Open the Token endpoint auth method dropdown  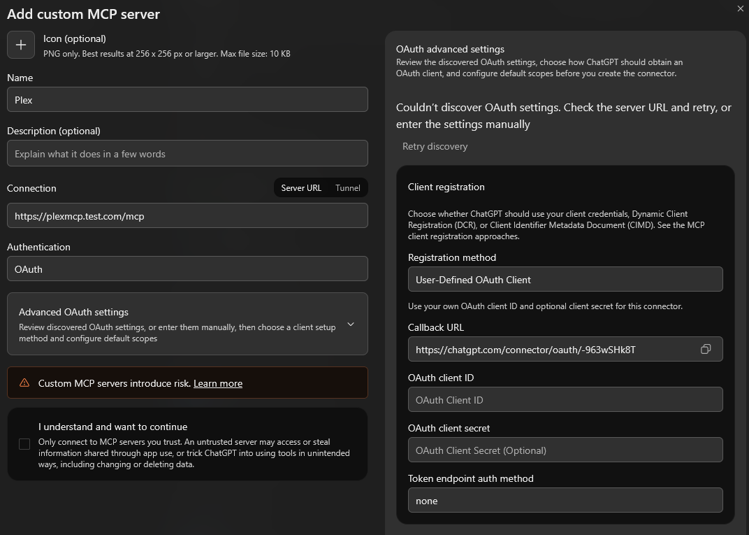[565, 500]
